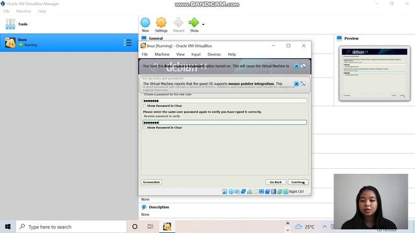
Task: Open Help menu in linux VM window
Action: click(232, 54)
